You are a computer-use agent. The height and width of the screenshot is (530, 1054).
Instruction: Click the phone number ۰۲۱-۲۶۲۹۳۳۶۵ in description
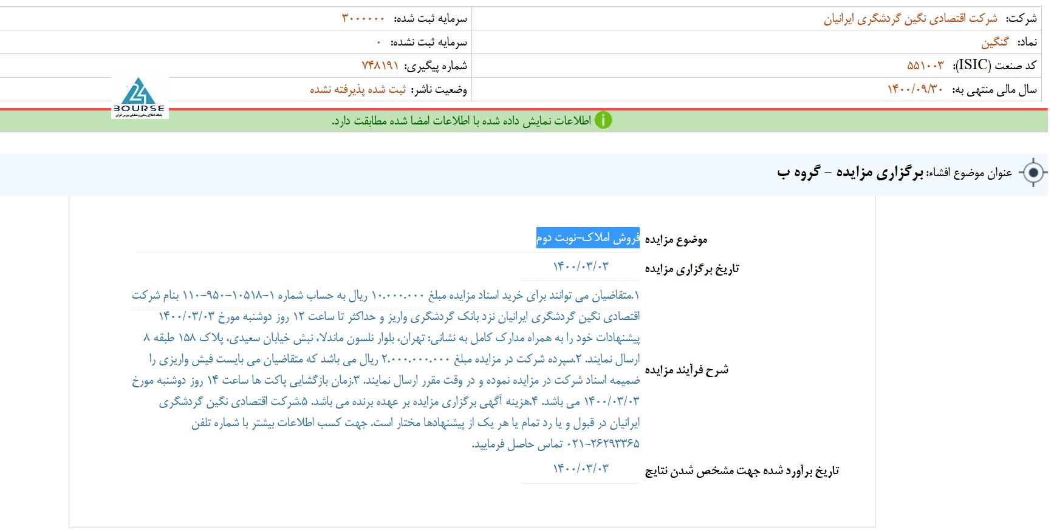point(603,444)
